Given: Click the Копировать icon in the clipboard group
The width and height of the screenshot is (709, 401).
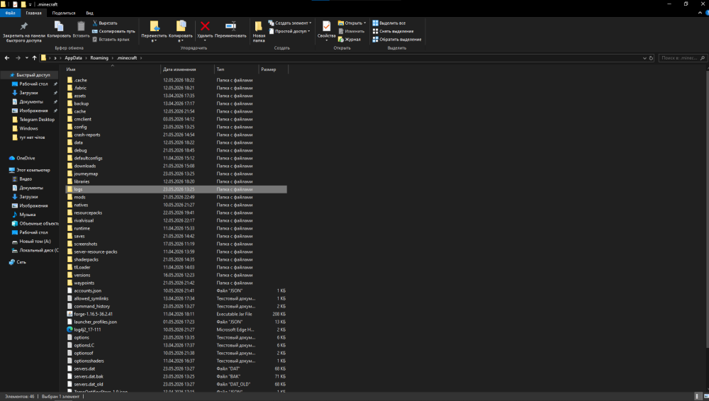Looking at the screenshot, I should pos(59,26).
